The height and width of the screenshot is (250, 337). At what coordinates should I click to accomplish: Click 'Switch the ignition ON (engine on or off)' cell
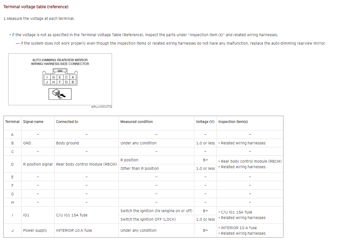pos(156,211)
